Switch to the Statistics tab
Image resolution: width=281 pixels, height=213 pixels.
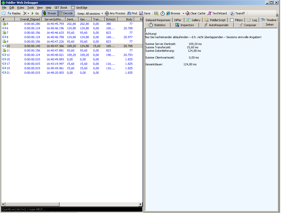(x=157, y=25)
